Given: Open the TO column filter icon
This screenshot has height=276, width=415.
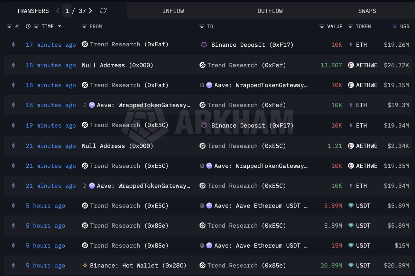Looking at the screenshot, I should pyautogui.click(x=202, y=26).
